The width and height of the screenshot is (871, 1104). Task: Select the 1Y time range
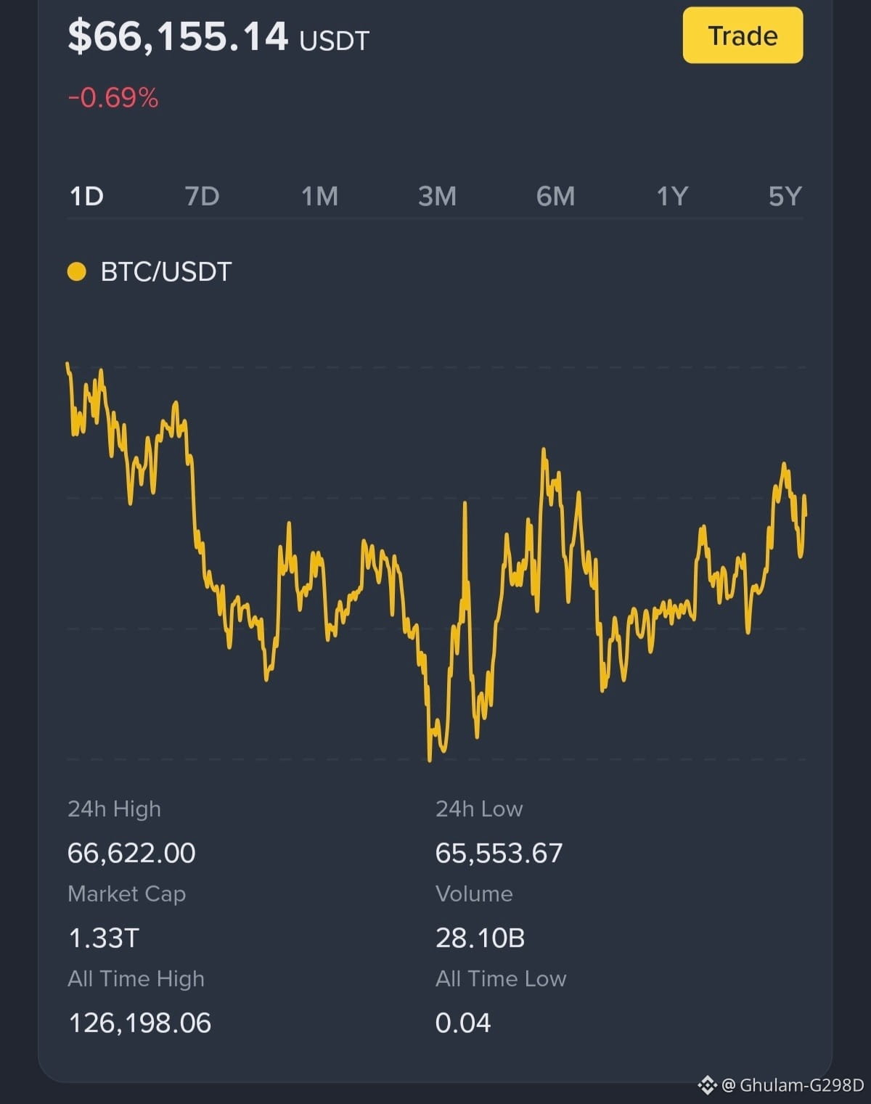(671, 196)
